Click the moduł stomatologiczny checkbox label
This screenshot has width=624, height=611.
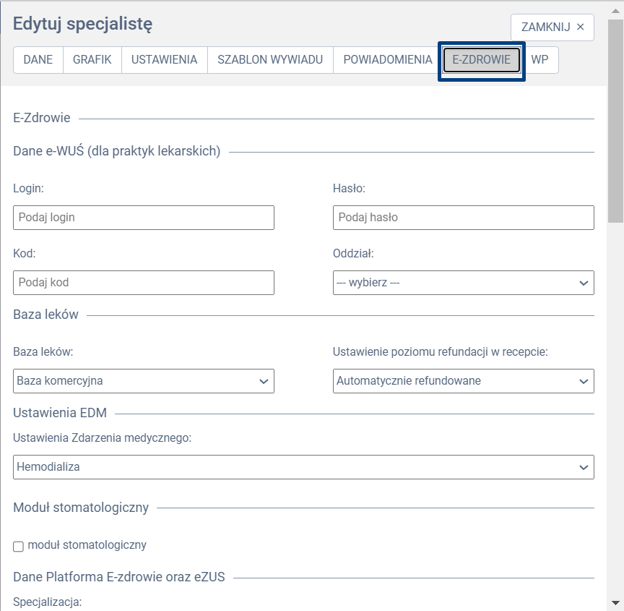87,545
